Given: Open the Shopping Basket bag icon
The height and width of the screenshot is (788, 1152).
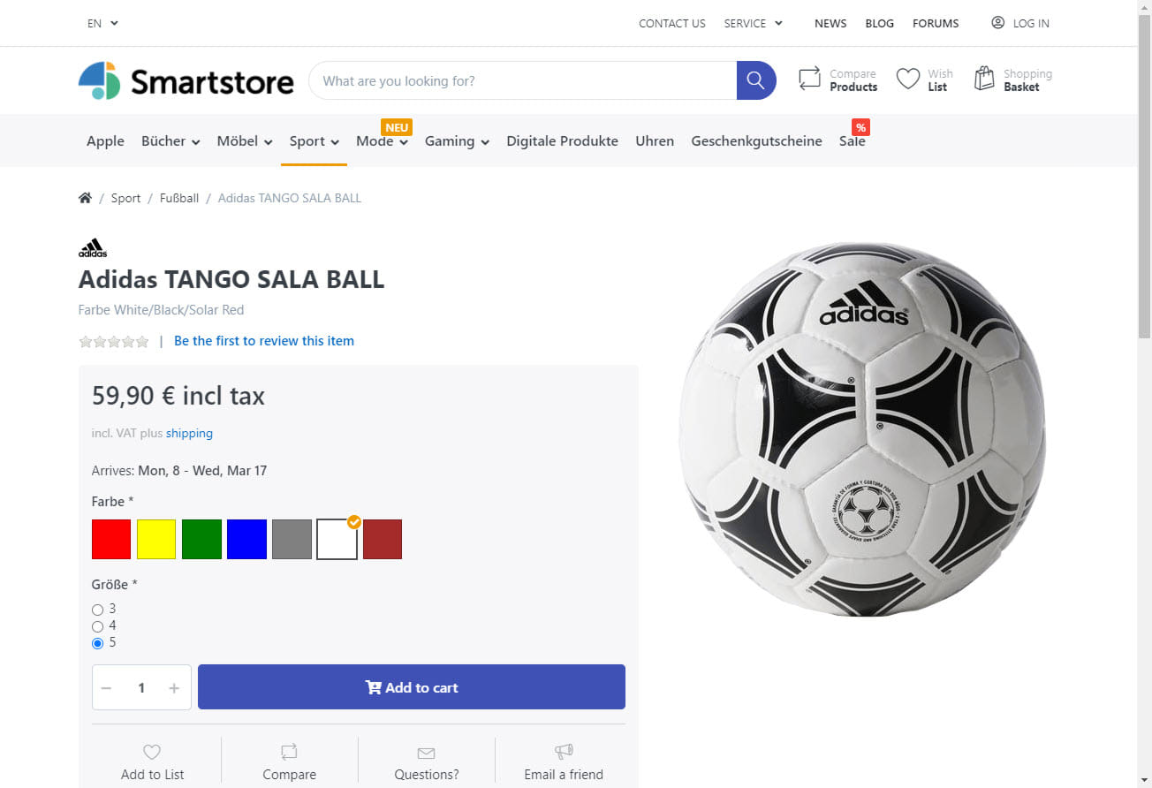Looking at the screenshot, I should (984, 80).
